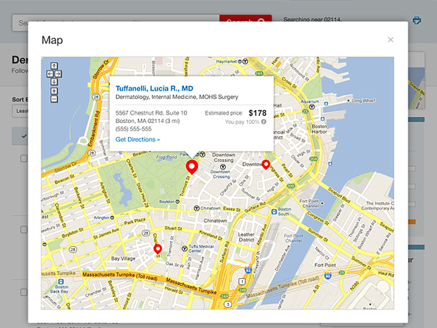Viewport: 437px width, 328px height.
Task: Click the Get Directions link
Action: (138, 139)
